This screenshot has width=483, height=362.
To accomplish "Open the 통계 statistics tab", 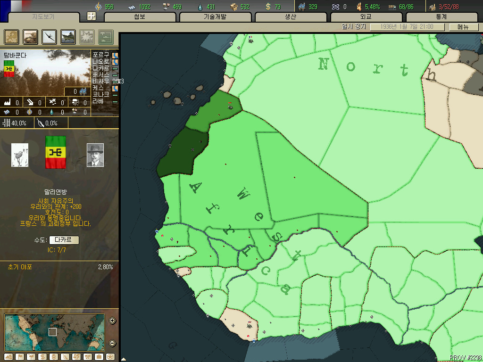I will pyautogui.click(x=441, y=17).
